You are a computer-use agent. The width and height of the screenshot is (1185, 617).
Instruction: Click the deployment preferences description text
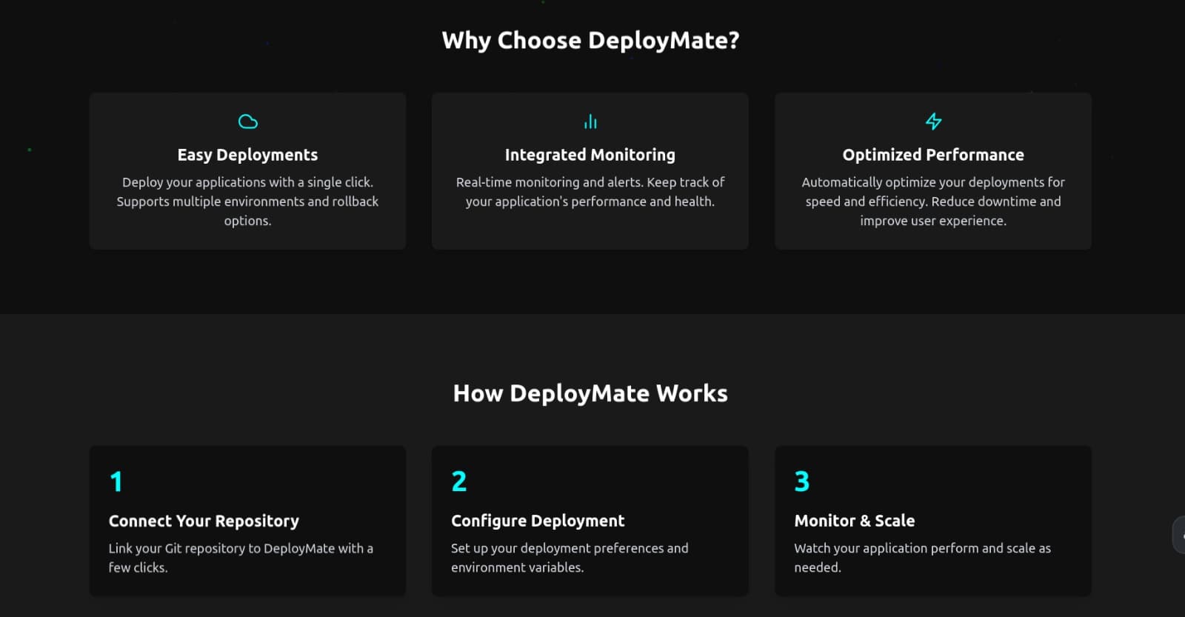pos(570,557)
